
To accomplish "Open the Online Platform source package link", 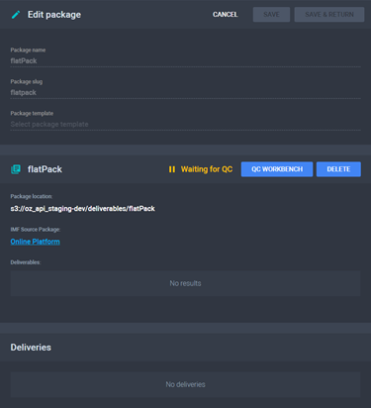I will coord(35,242).
